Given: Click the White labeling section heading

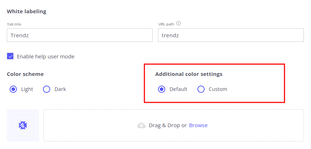Looking at the screenshot, I should coord(27,11).
